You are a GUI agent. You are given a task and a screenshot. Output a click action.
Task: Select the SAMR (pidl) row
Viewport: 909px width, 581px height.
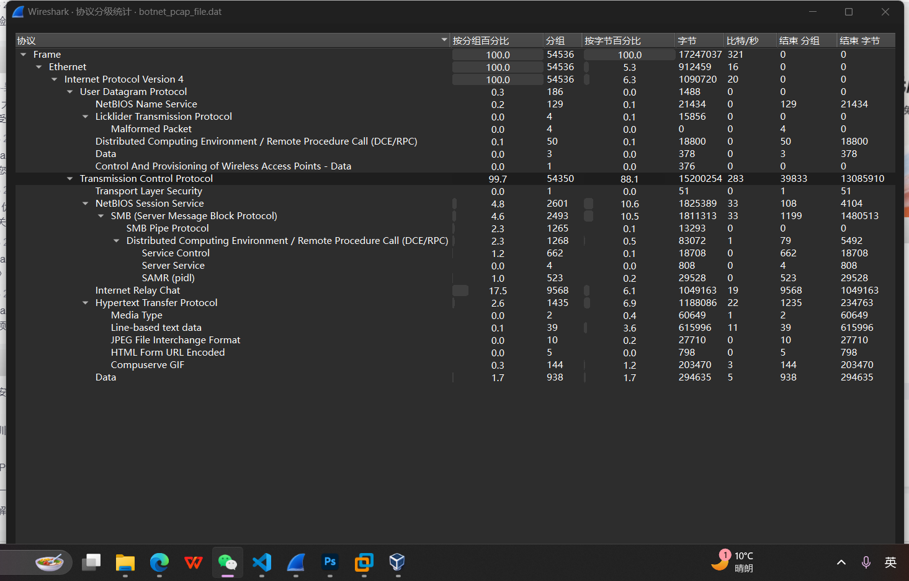[455, 278]
